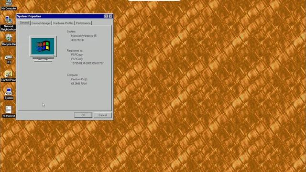The height and width of the screenshot is (172, 306).
Task: Click the 64.0MB RAM text
Action: click(79, 84)
